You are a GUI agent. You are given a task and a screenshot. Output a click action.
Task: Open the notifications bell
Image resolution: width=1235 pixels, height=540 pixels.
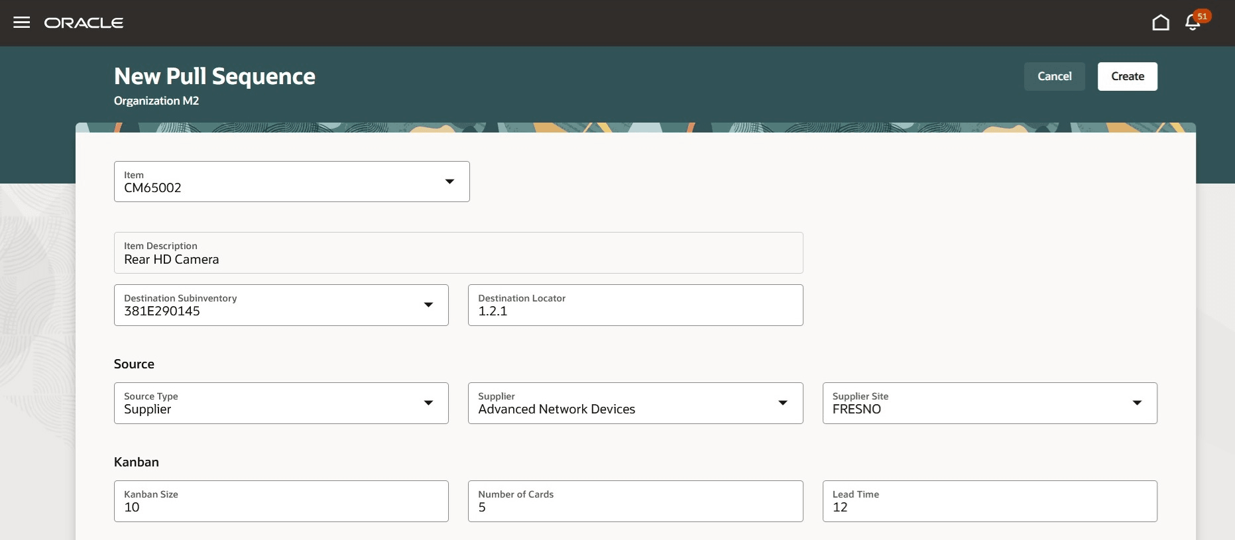(x=1193, y=23)
